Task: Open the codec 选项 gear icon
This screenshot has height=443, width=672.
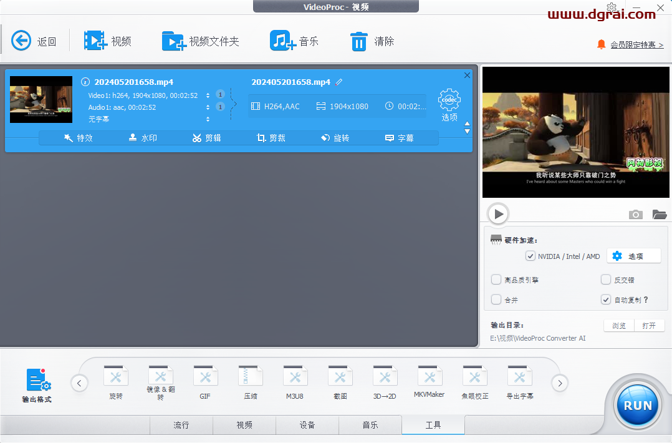Action: (x=449, y=100)
